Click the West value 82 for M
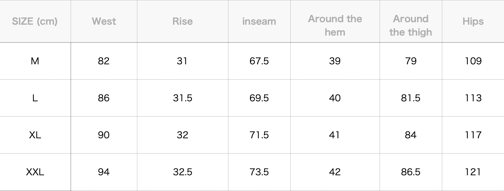The image size is (504, 191). (104, 61)
